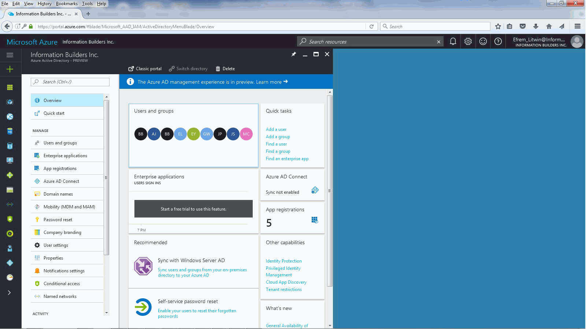Screen dimensions: 586x329
Task: Select the MC user avatar
Action: (x=246, y=134)
